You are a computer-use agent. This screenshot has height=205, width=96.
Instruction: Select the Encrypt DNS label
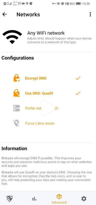coord(36,78)
